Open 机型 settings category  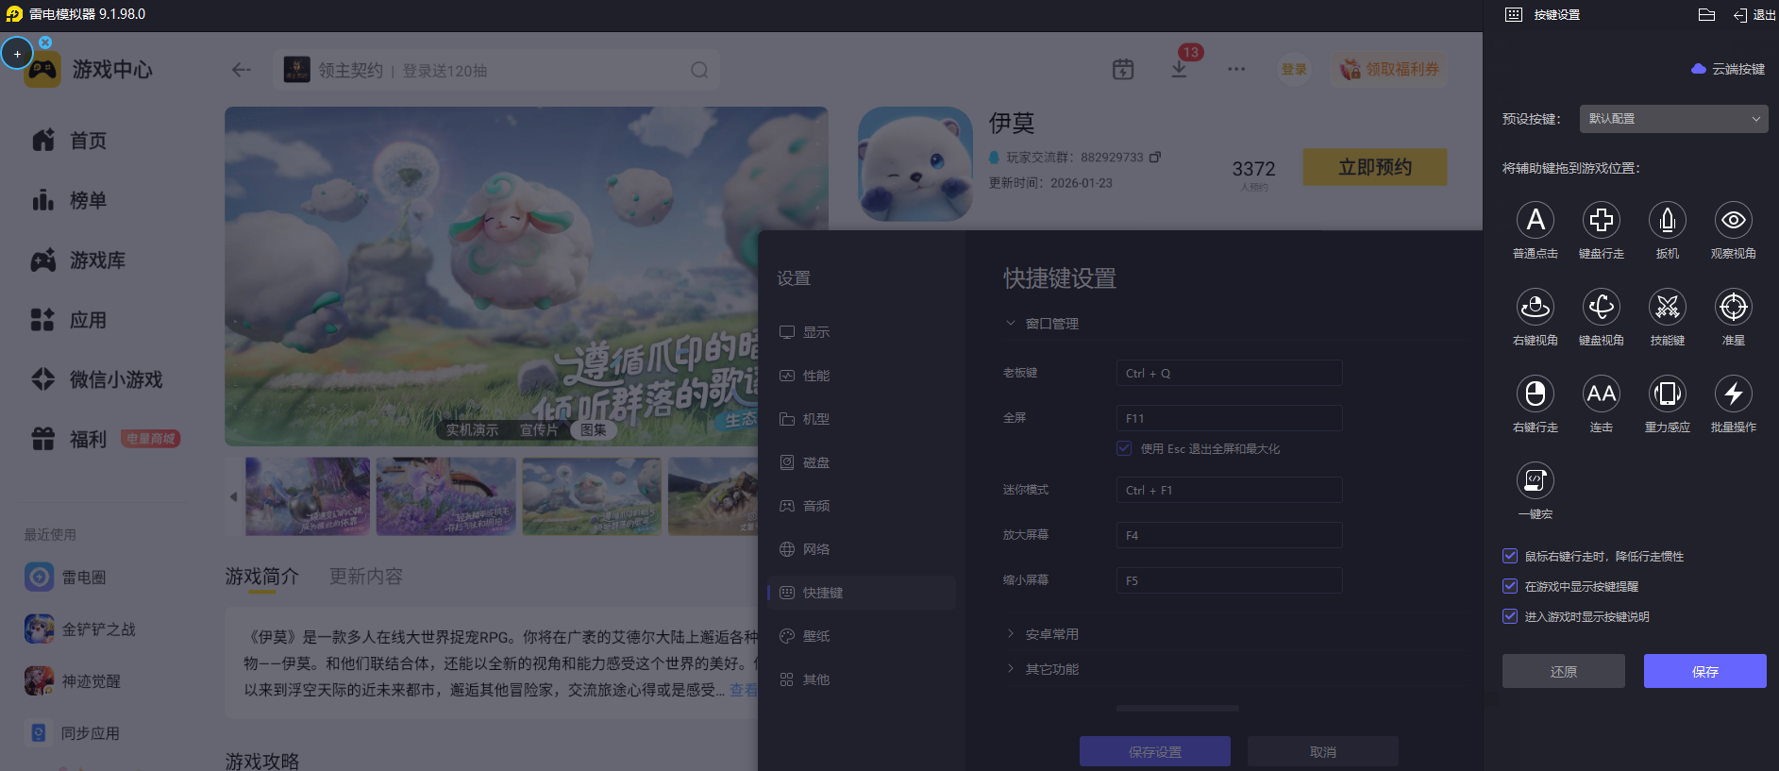click(x=862, y=419)
